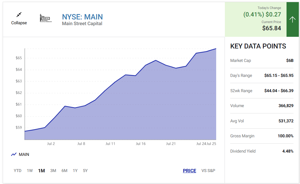
Task: Switch chart to PRICE view
Action: 190,171
